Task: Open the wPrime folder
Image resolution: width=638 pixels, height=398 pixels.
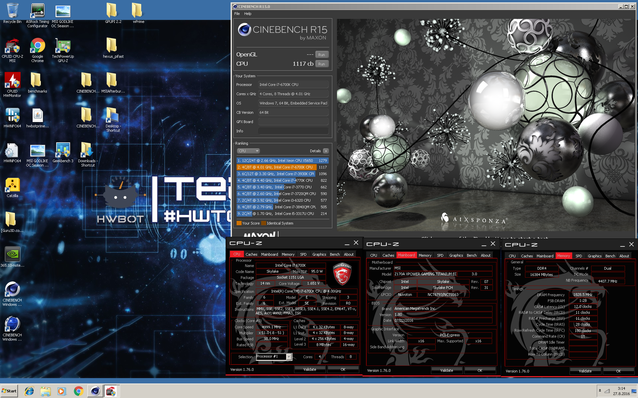Action: click(138, 13)
